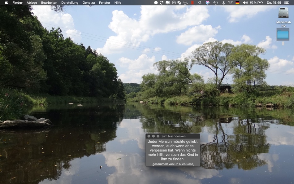294x184 pixels.
Task: Close the zum Nachdenken window
Action: point(149,136)
